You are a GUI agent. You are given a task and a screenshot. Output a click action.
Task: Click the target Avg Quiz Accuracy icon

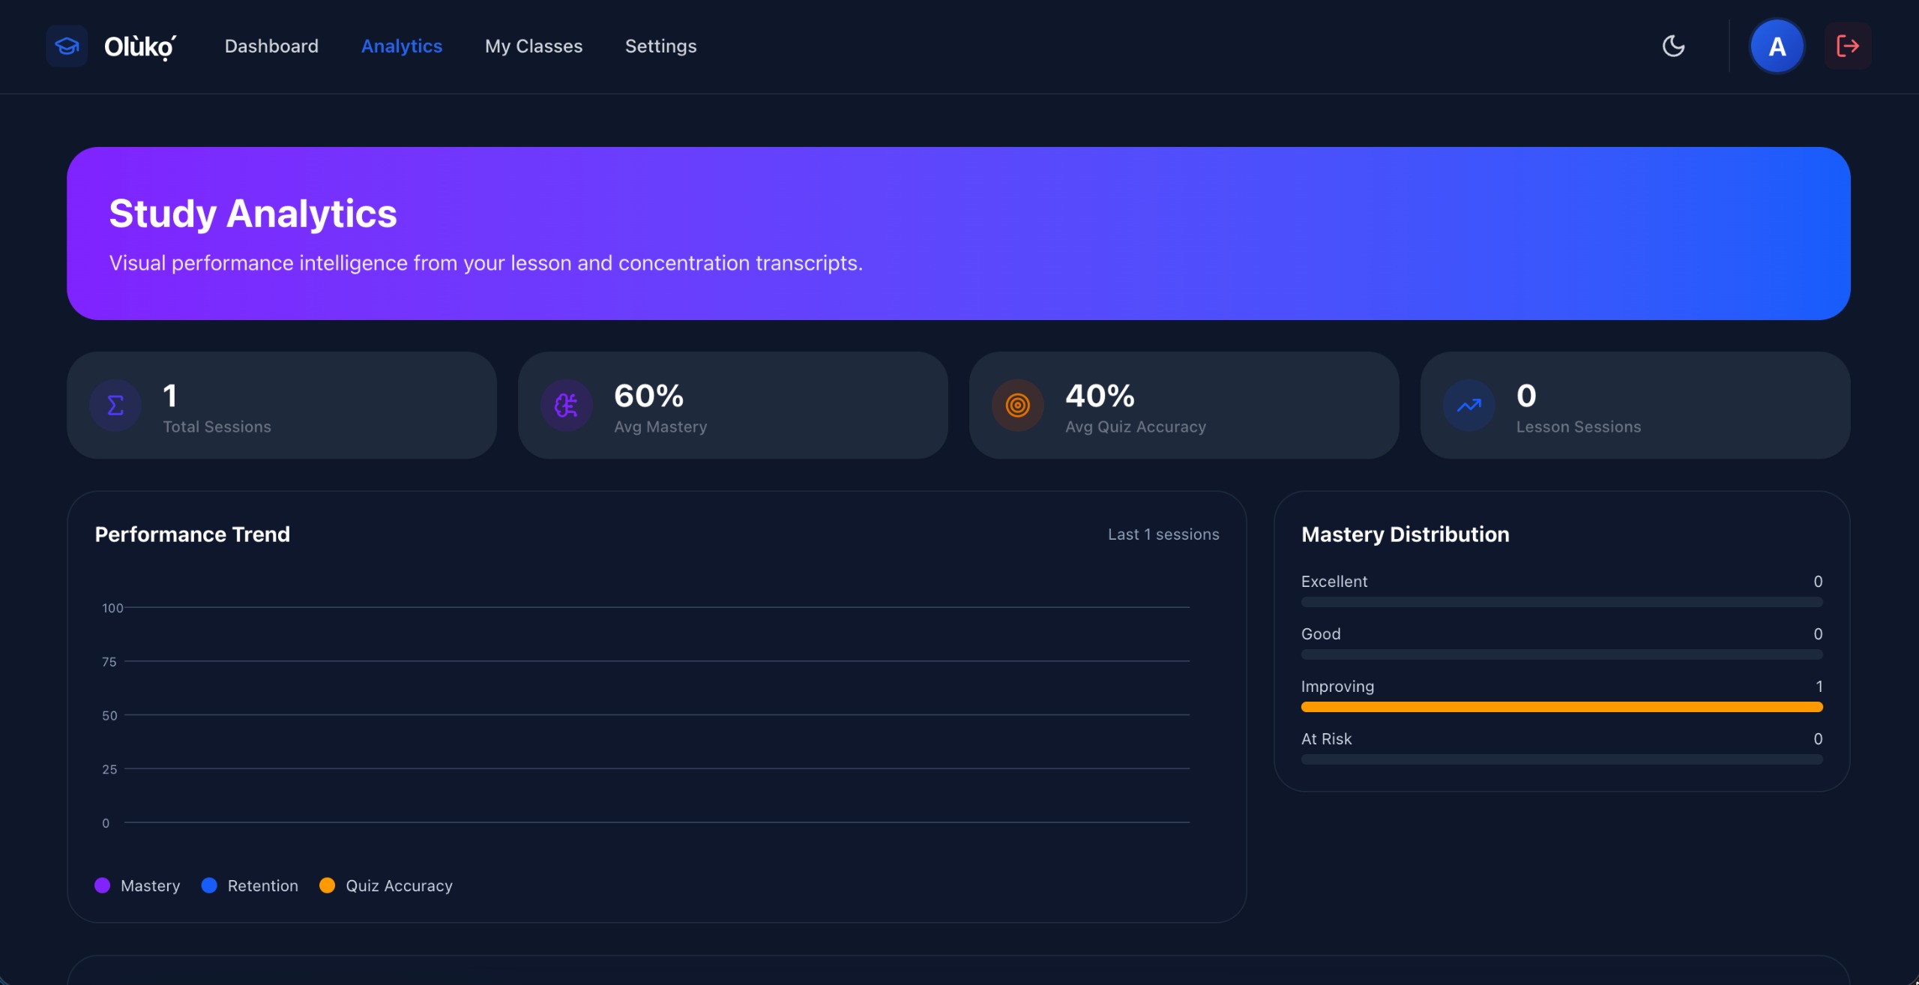click(x=1017, y=406)
